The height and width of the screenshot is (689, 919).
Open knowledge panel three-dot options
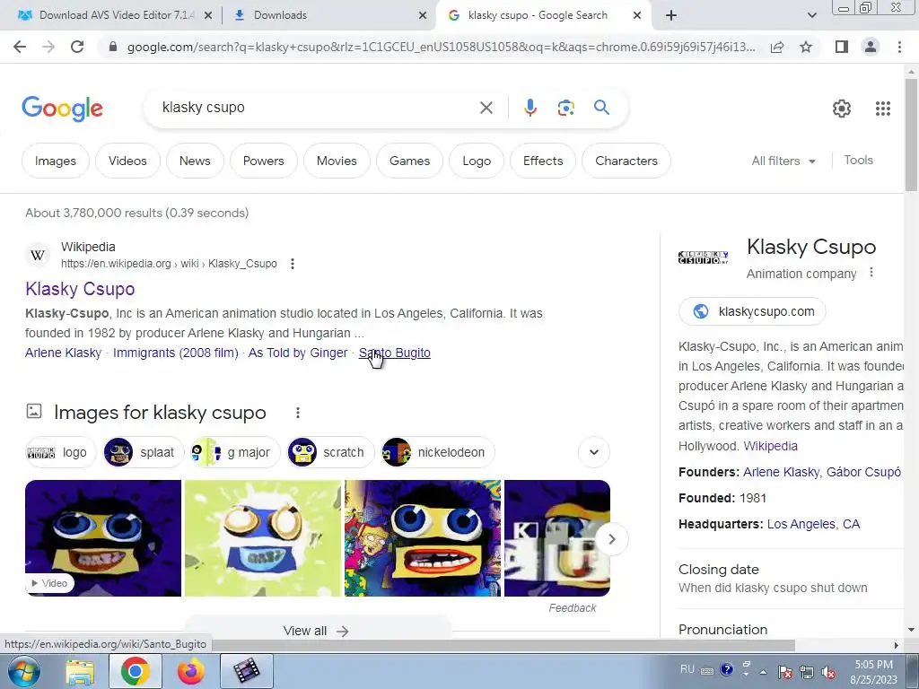click(871, 273)
